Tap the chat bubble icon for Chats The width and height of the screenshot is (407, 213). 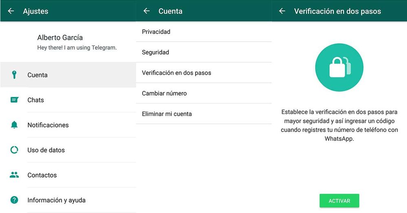14,100
